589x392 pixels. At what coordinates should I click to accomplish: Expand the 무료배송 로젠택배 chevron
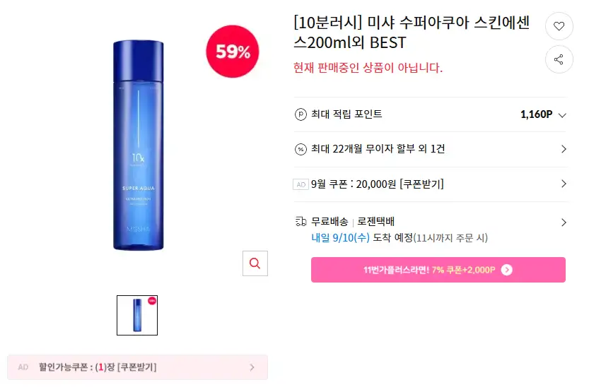pos(564,222)
